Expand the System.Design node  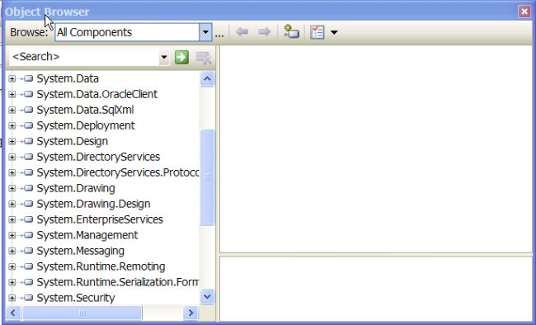(x=12, y=141)
